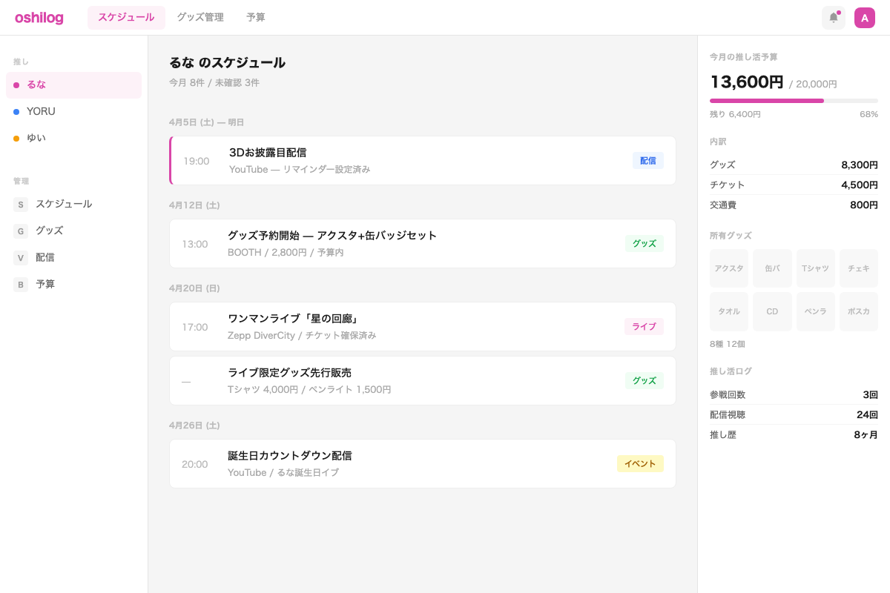
Task: Switch to the グッズ管理 tab
Action: click(x=200, y=17)
